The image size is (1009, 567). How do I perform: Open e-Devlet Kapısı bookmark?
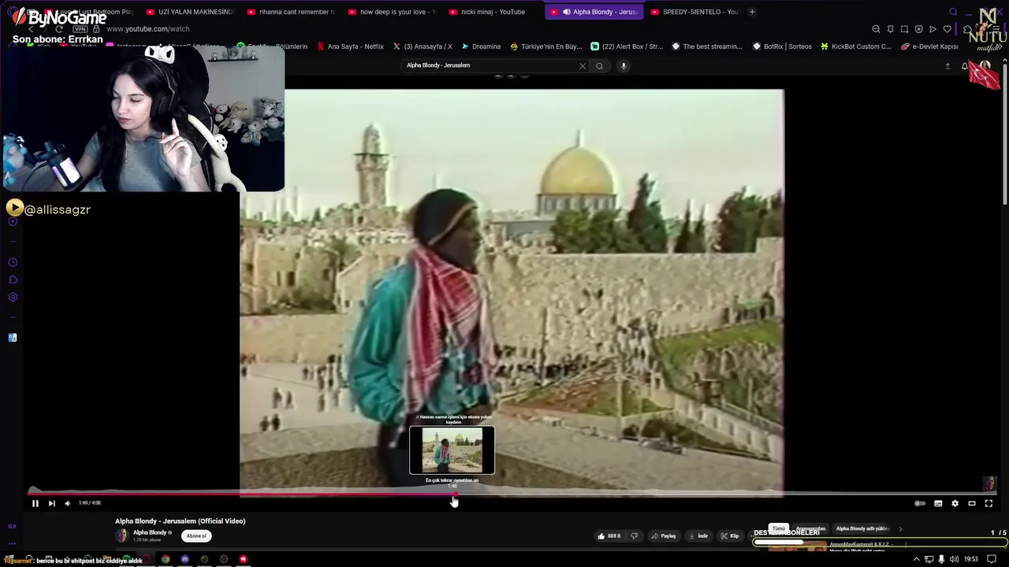pyautogui.click(x=929, y=46)
